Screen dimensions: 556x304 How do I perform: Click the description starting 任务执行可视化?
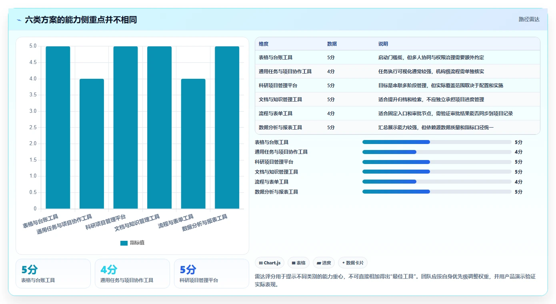(x=431, y=72)
